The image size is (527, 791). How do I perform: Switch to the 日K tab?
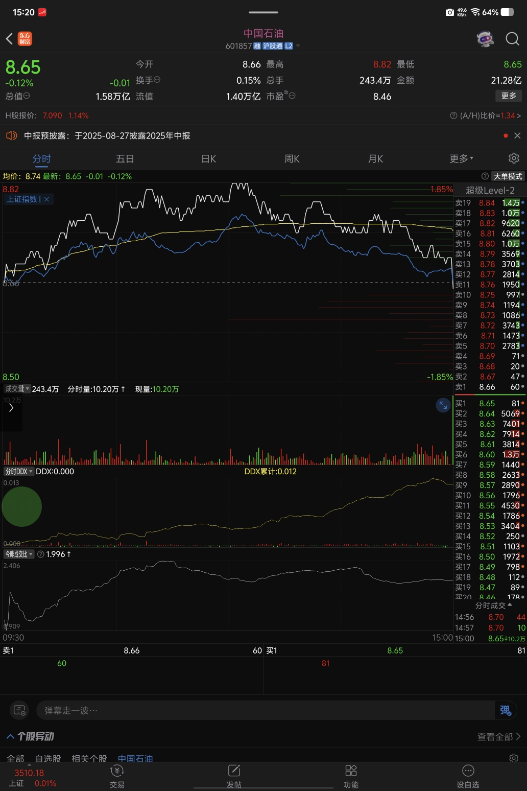tap(209, 159)
